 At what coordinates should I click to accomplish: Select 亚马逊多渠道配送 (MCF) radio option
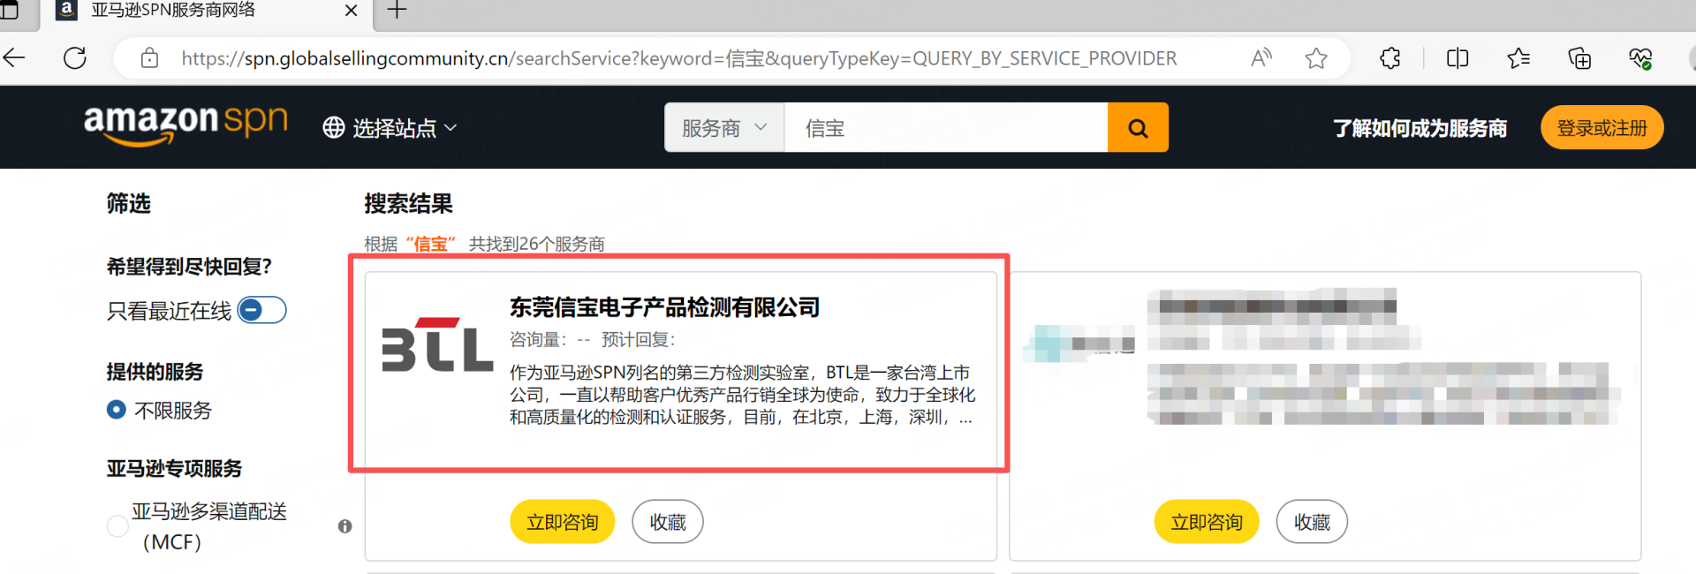[117, 526]
